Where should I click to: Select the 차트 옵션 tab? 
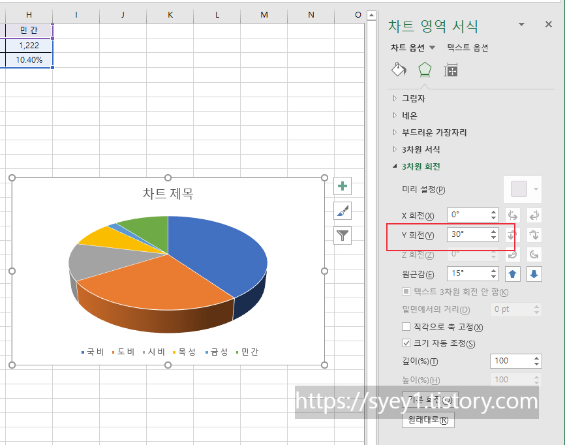(x=408, y=48)
